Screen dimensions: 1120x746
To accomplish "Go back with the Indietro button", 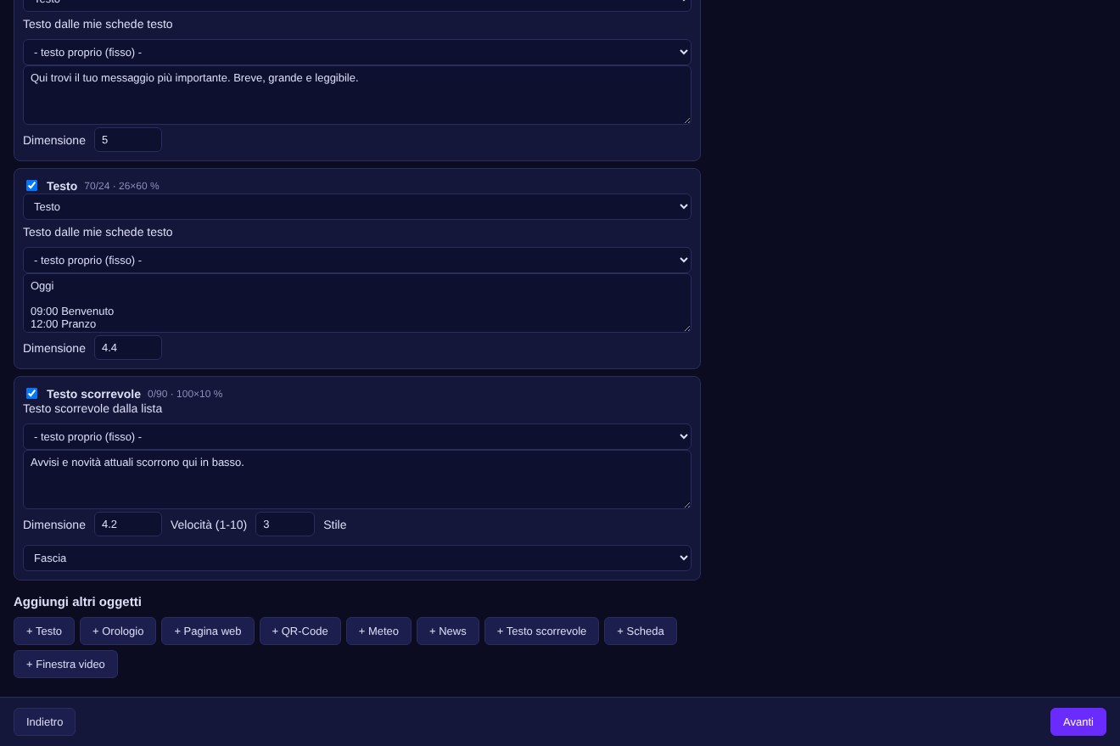I will point(44,721).
